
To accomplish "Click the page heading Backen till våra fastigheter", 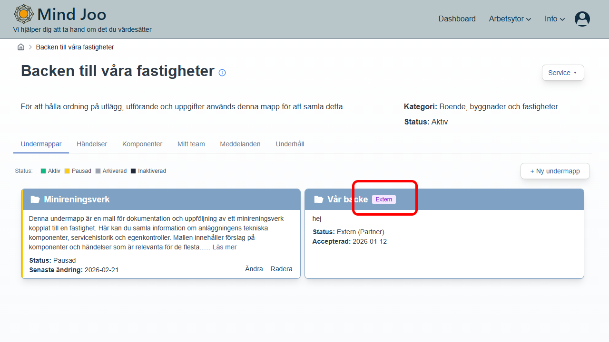I will coord(118,71).
